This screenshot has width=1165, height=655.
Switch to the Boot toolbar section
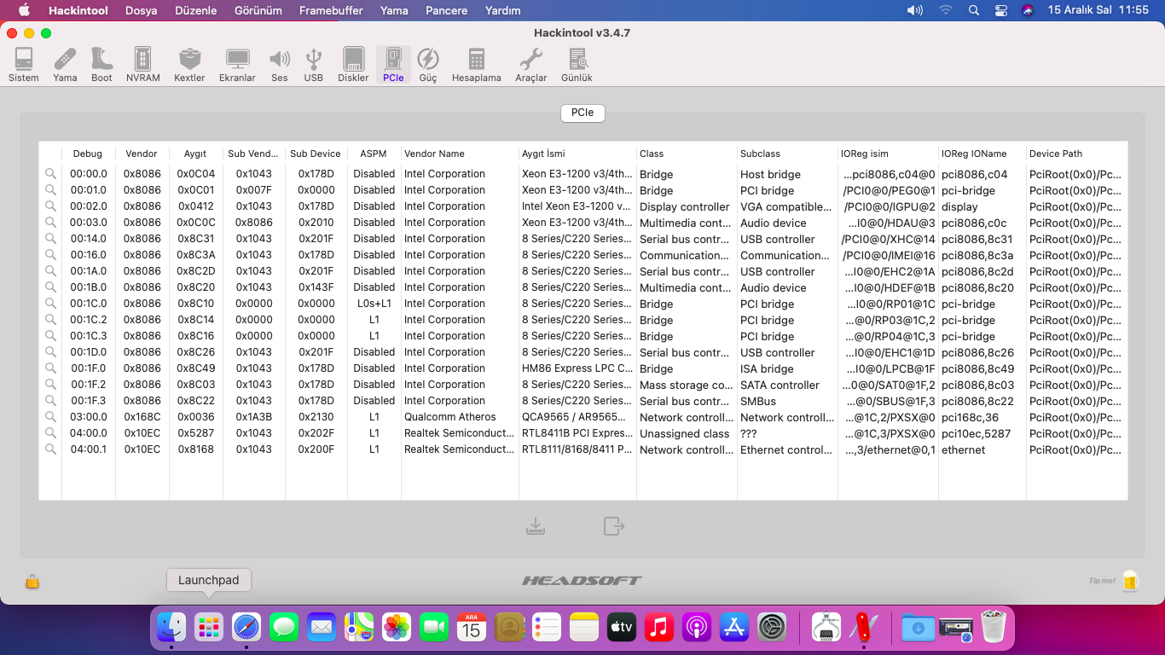coord(101,65)
